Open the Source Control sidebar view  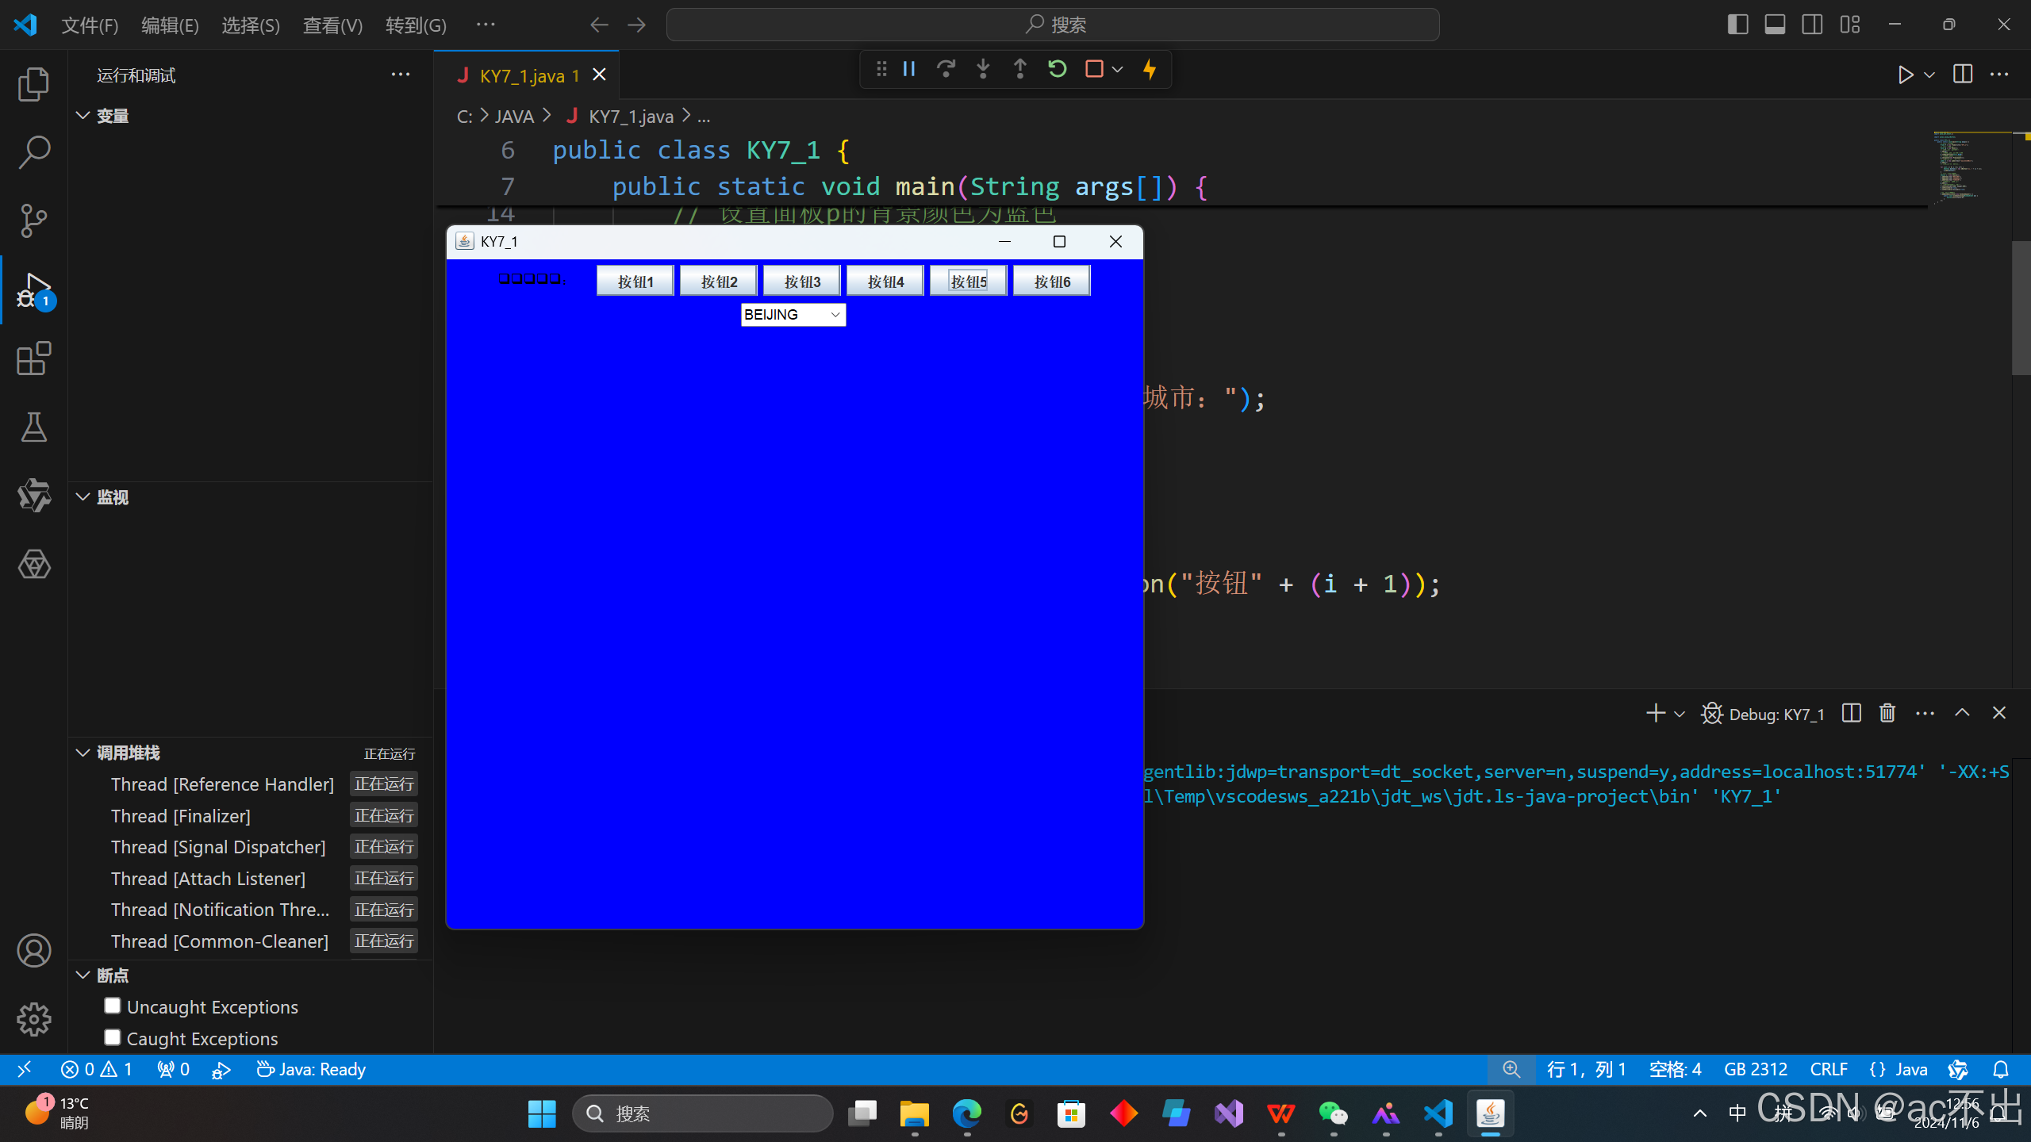pyautogui.click(x=33, y=220)
